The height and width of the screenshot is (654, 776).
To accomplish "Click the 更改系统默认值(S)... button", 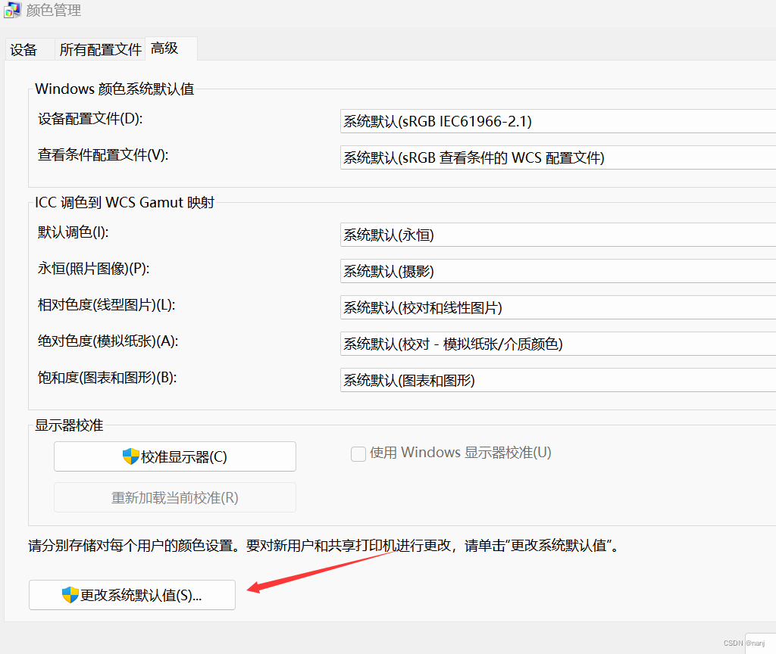I will 132,595.
